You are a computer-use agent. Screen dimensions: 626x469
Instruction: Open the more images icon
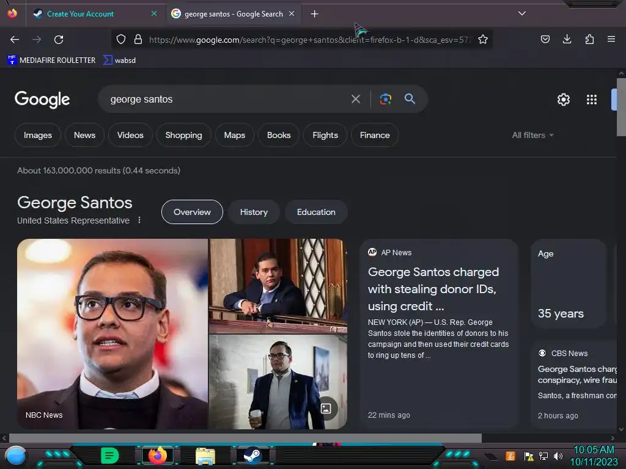point(326,409)
